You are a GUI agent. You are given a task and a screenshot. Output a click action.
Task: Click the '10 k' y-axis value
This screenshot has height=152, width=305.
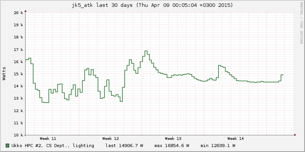[18, 135]
